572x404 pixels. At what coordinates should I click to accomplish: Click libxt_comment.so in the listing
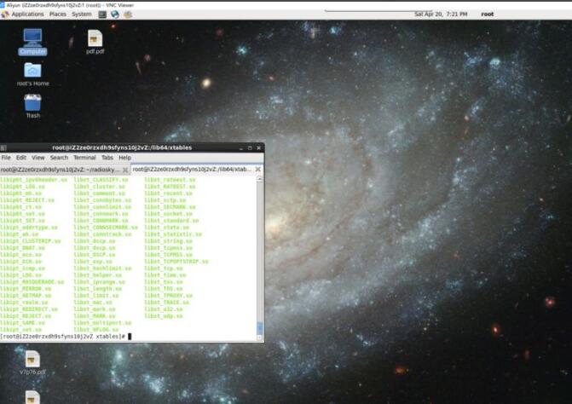point(99,193)
